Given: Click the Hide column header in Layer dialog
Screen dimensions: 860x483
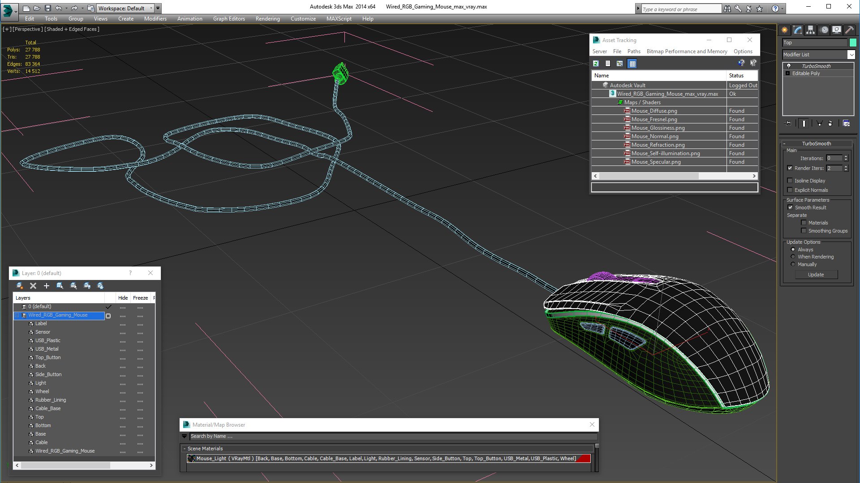Looking at the screenshot, I should click(x=123, y=298).
